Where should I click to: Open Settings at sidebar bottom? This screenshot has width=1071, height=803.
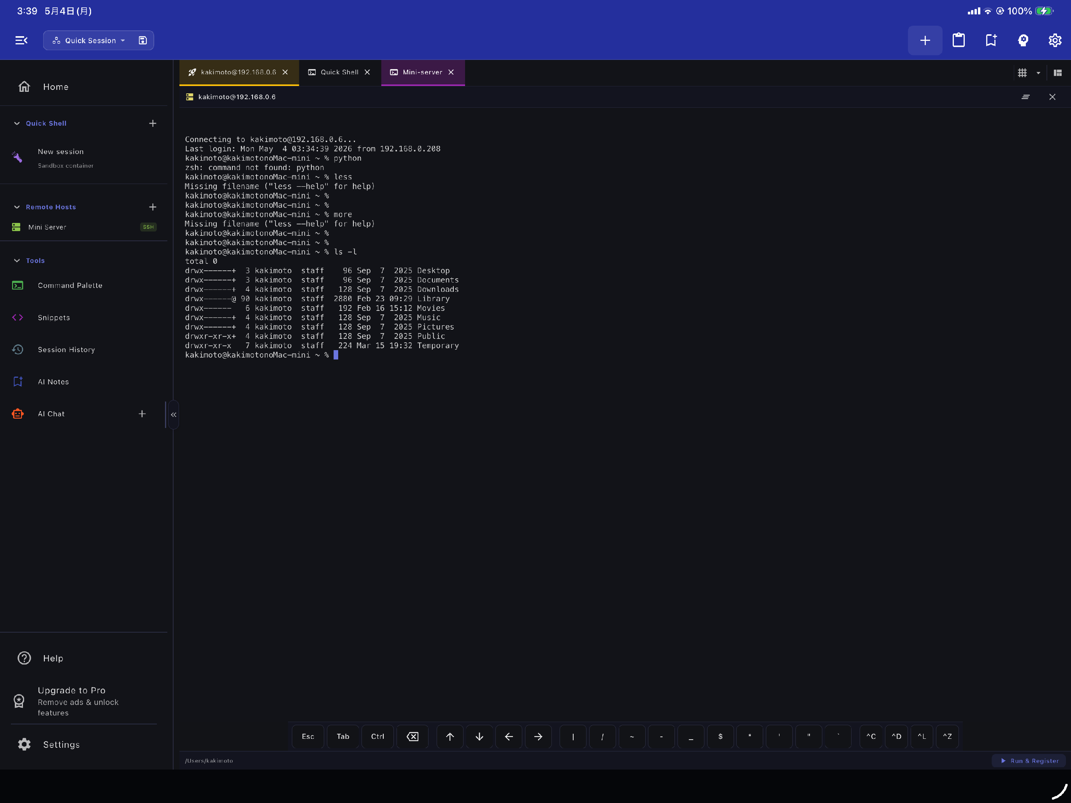[84, 744]
